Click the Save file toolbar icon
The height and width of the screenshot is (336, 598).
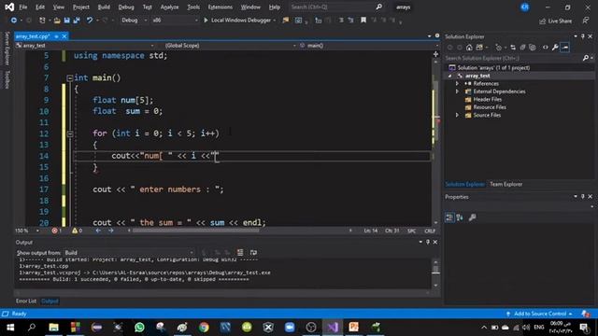(66, 21)
